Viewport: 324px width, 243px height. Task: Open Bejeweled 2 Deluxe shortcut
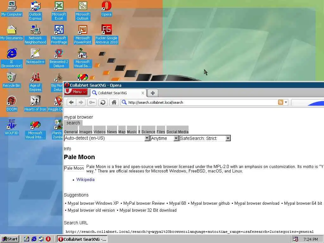(x=59, y=58)
